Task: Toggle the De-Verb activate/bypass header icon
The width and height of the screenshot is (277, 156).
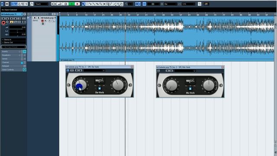Action: pos(68,70)
